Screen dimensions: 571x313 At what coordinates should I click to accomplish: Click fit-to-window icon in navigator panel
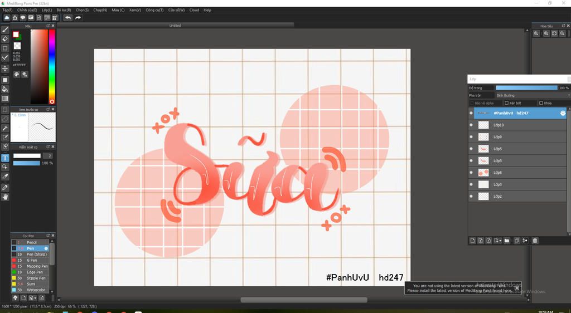(554, 33)
